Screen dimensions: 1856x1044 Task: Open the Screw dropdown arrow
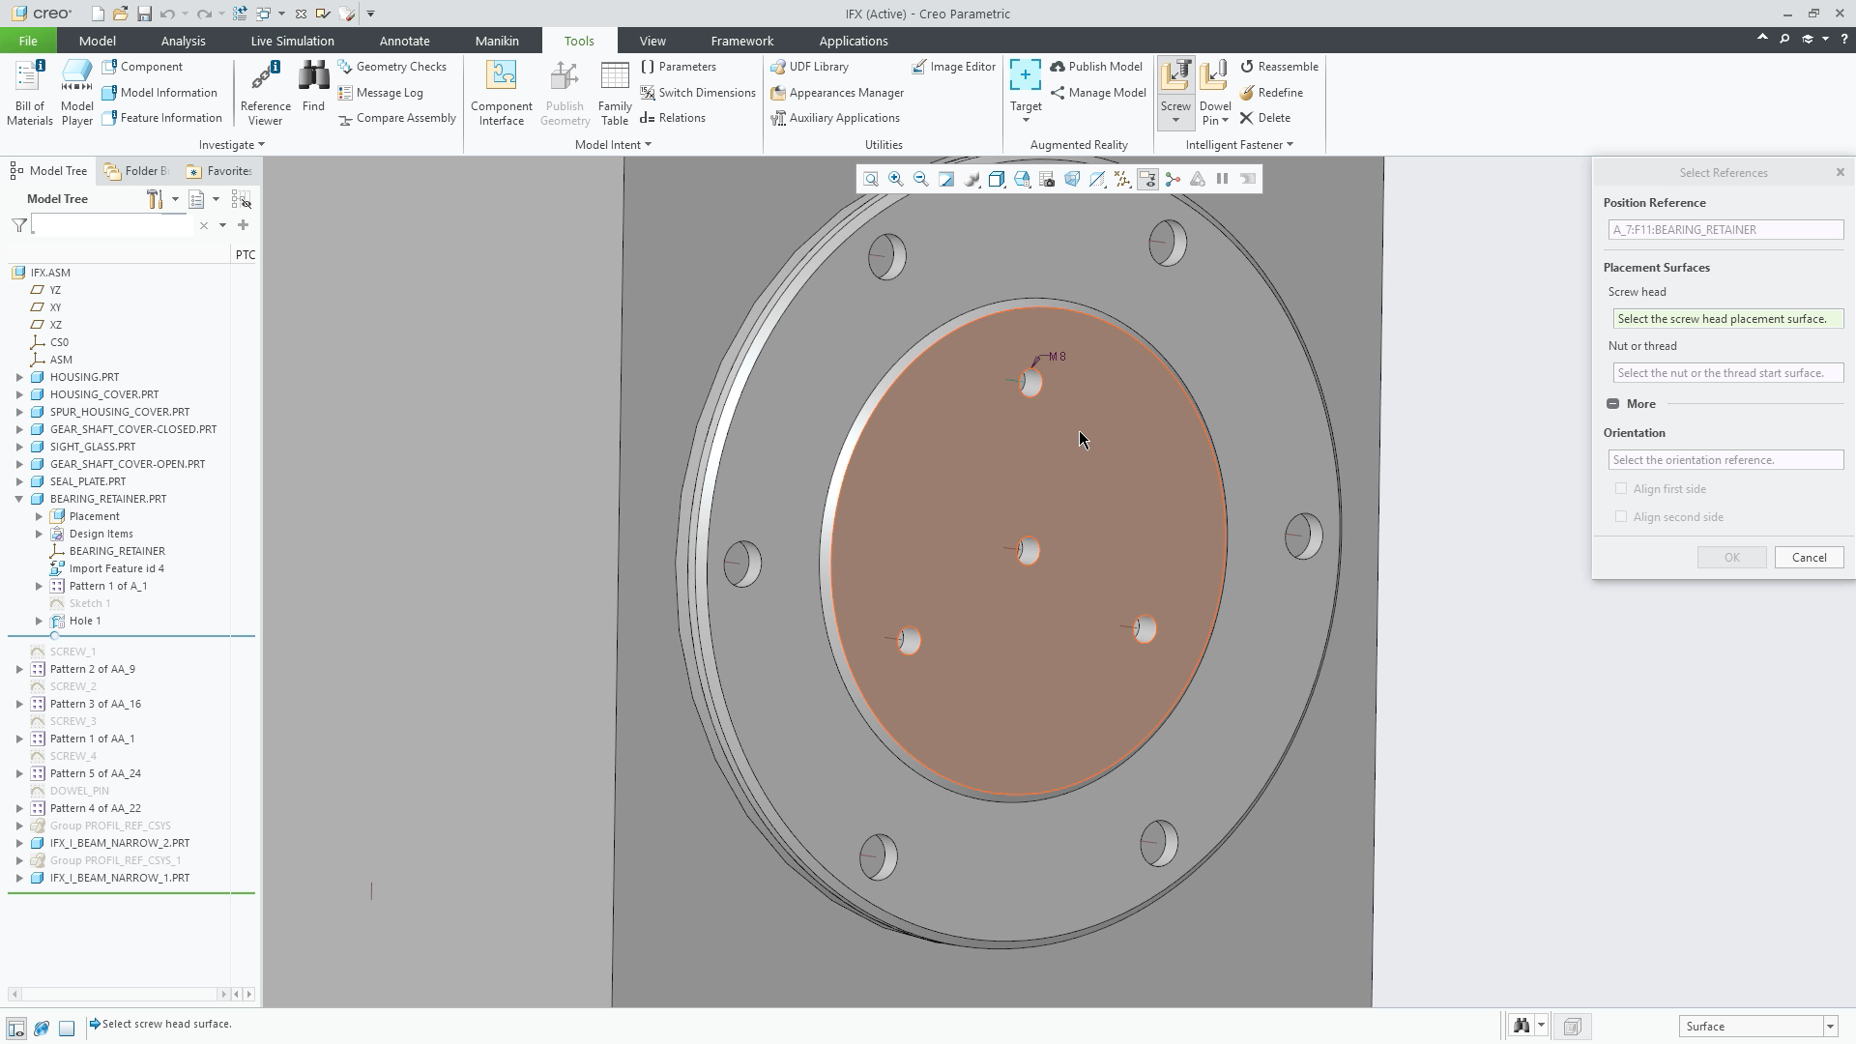coord(1175,121)
